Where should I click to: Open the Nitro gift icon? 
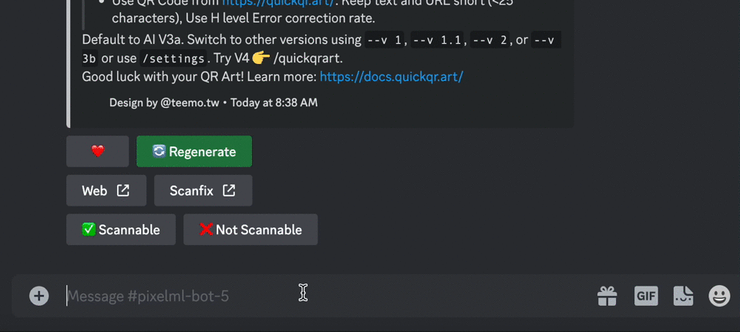coord(607,296)
